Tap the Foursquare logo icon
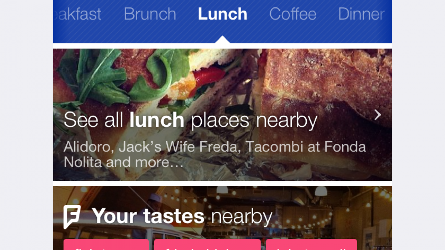Image resolution: width=445 pixels, height=250 pixels. pyautogui.click(x=72, y=217)
